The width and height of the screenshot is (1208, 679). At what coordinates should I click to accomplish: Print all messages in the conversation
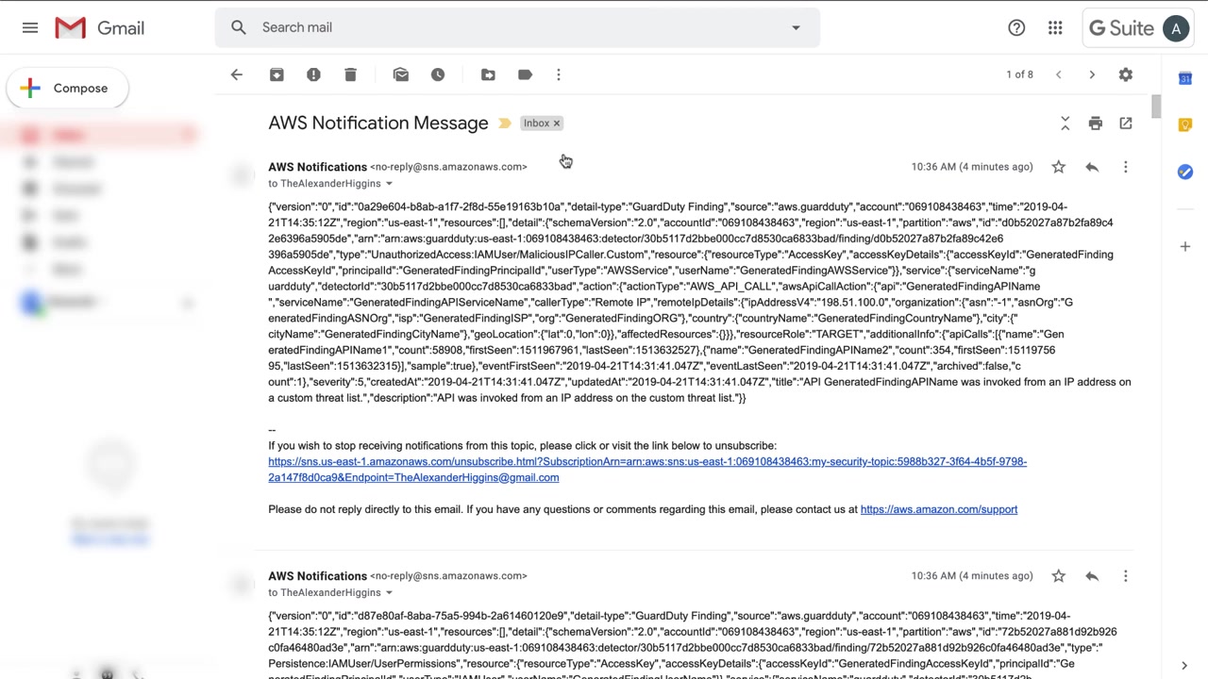[x=1095, y=124]
